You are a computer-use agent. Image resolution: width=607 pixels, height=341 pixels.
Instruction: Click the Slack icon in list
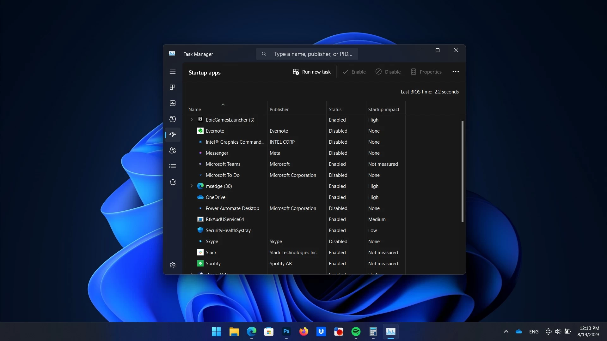click(x=200, y=252)
